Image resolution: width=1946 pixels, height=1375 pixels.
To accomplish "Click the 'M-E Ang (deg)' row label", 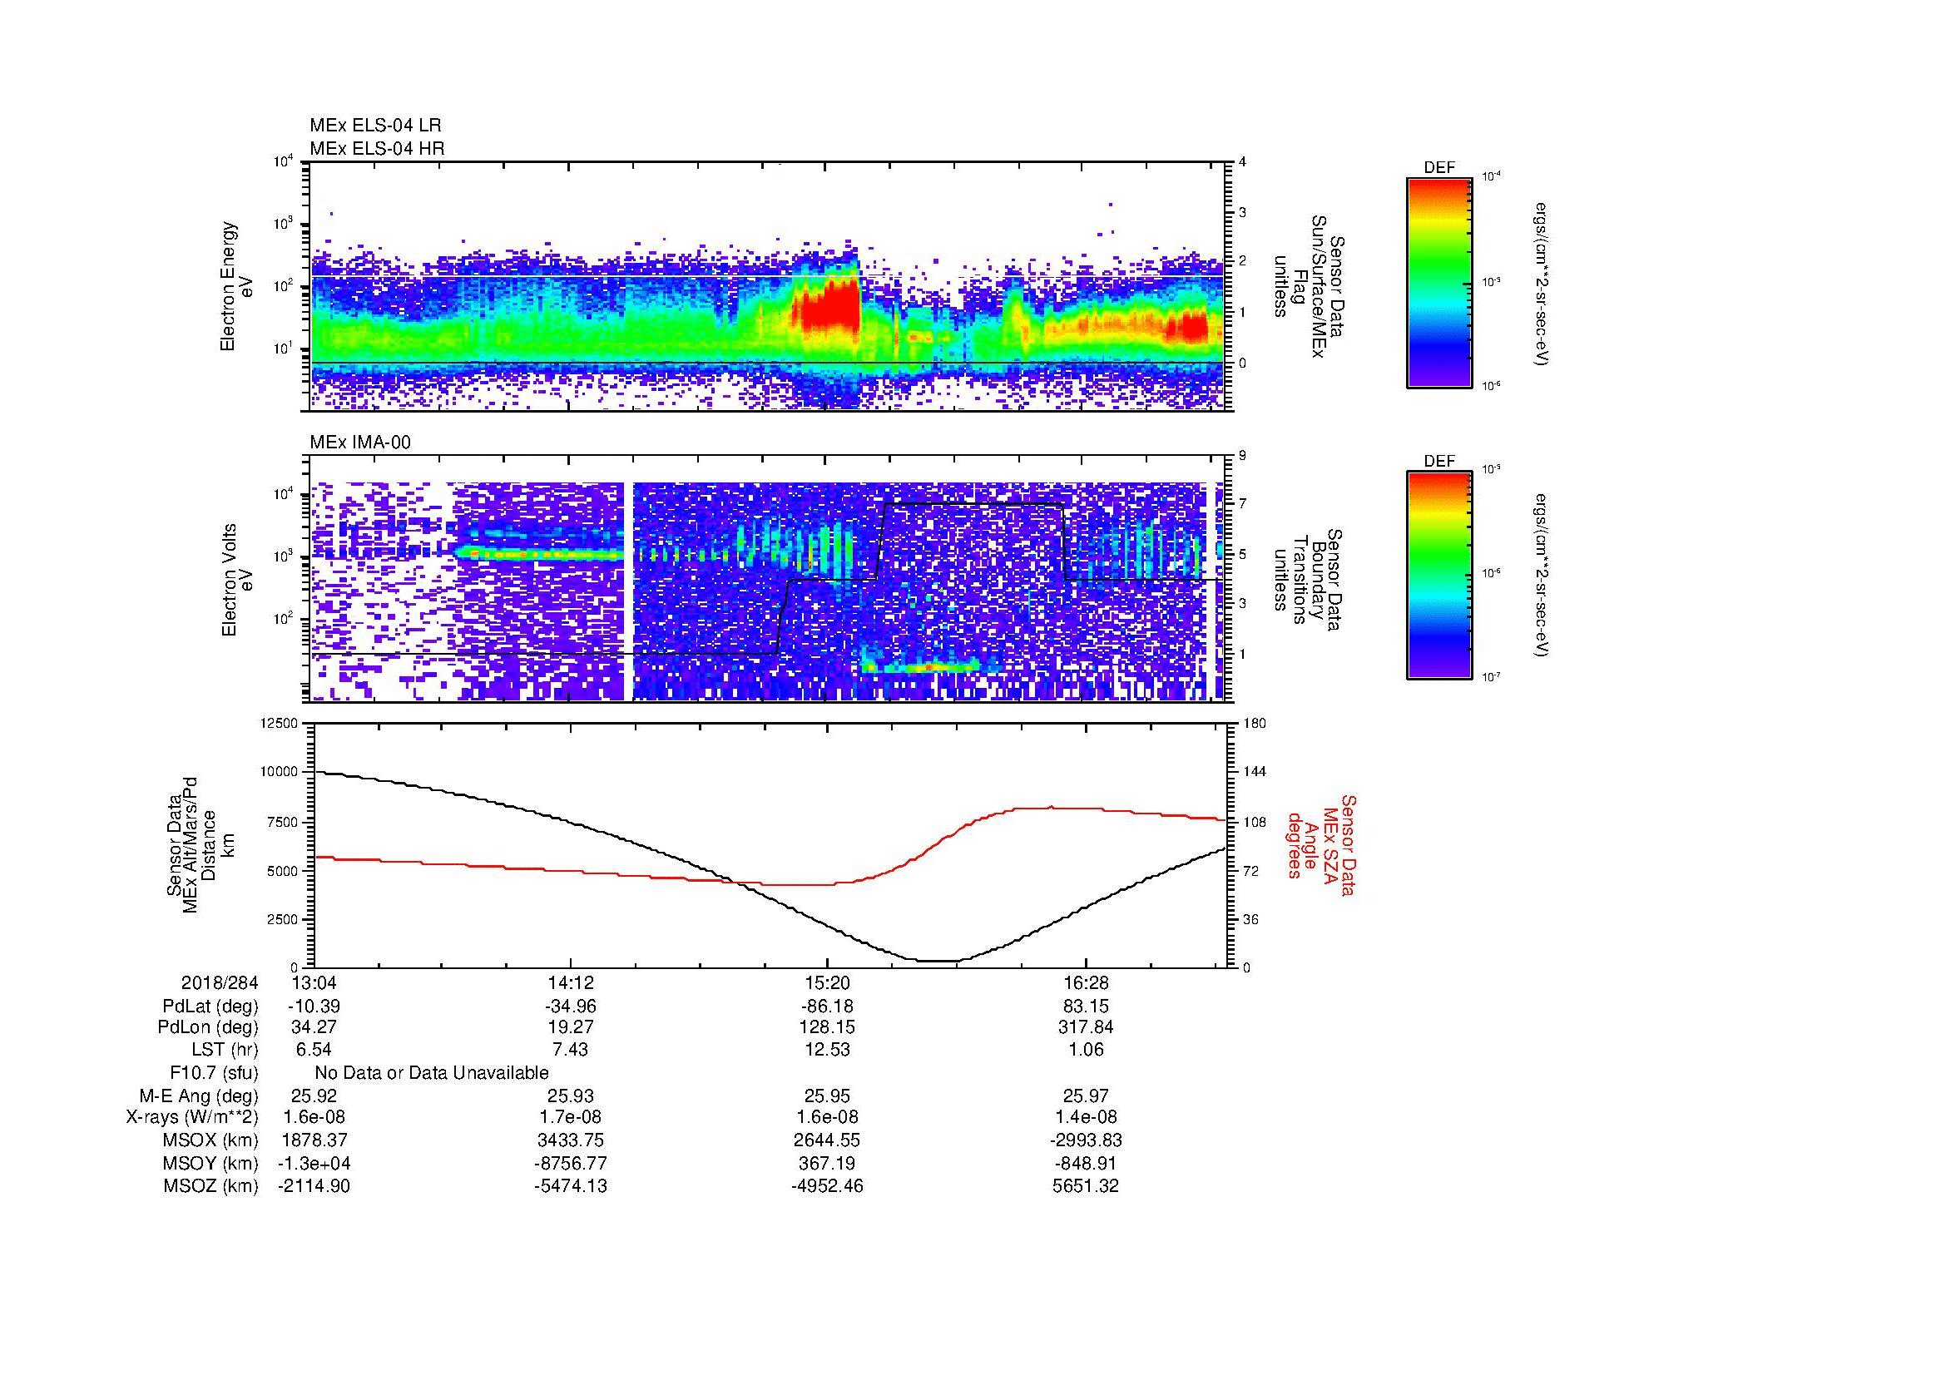I will (200, 1096).
